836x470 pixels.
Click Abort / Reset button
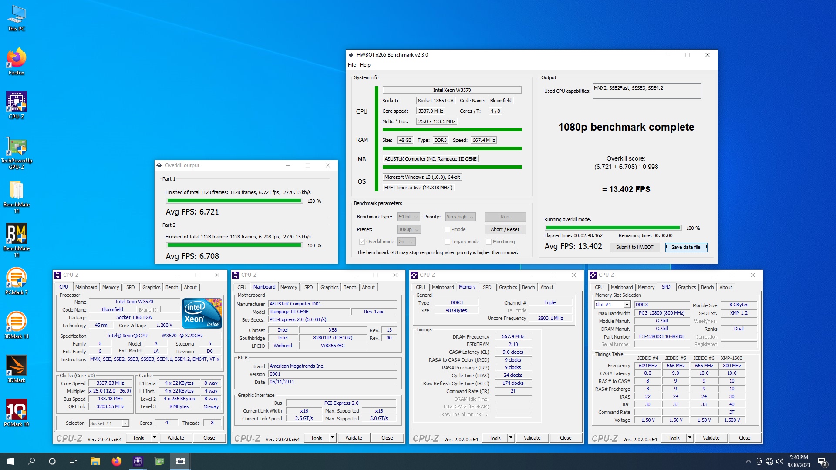(505, 229)
